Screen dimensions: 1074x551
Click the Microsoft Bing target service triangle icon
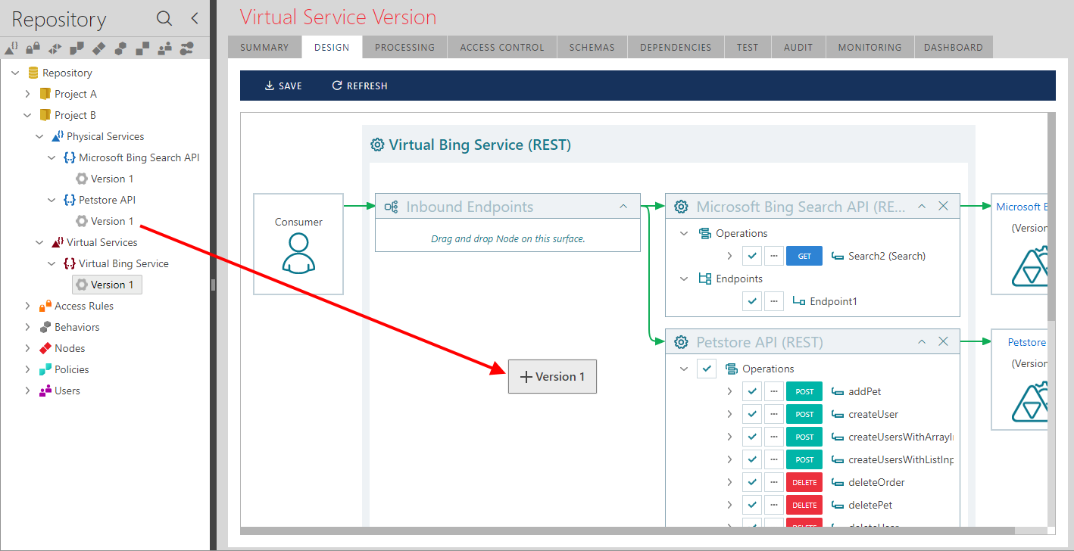tap(1030, 266)
